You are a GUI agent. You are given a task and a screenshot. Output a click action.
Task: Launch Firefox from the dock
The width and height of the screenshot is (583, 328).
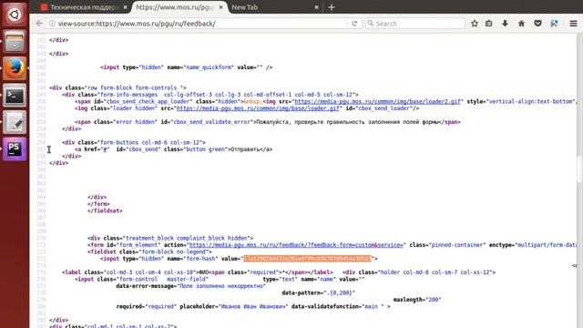[15, 68]
